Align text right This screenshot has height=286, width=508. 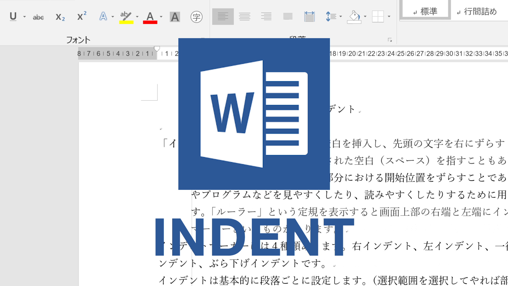(266, 16)
